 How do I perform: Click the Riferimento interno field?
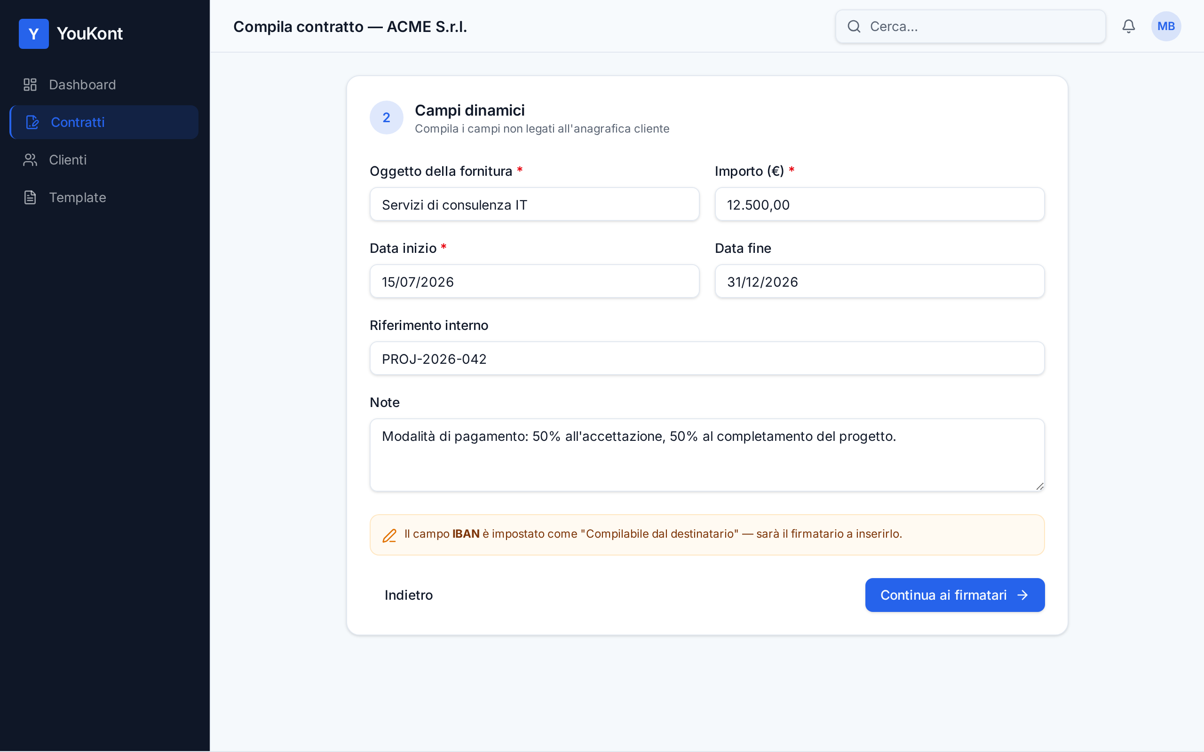[x=707, y=359]
